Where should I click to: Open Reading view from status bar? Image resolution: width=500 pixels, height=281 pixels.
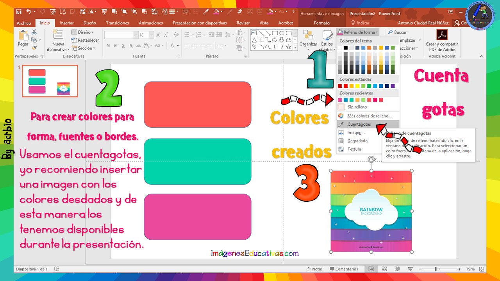[397, 269]
